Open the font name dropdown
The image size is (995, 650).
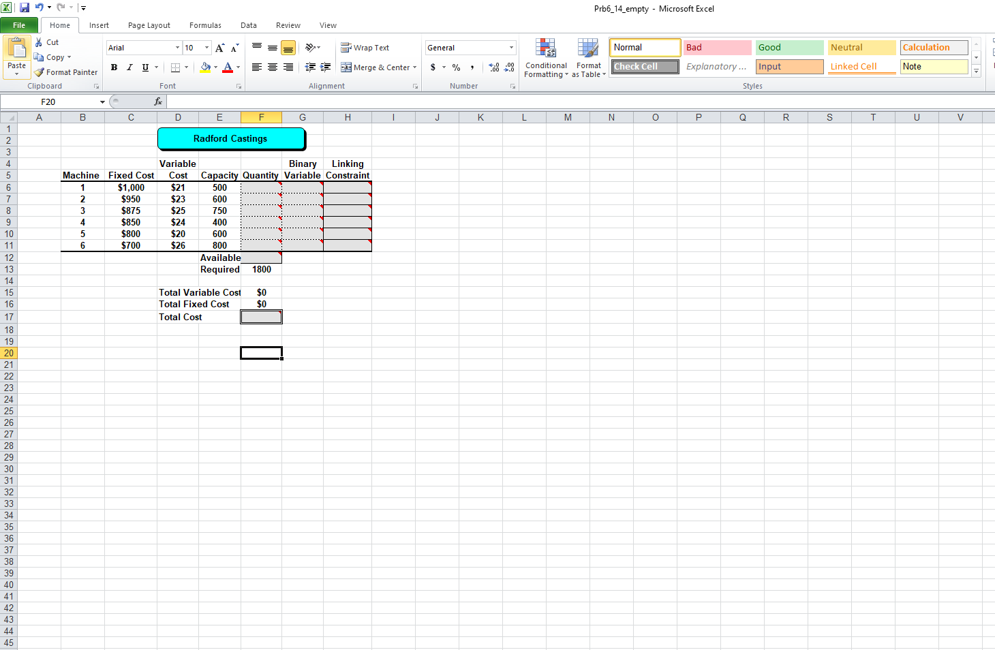[x=177, y=48]
